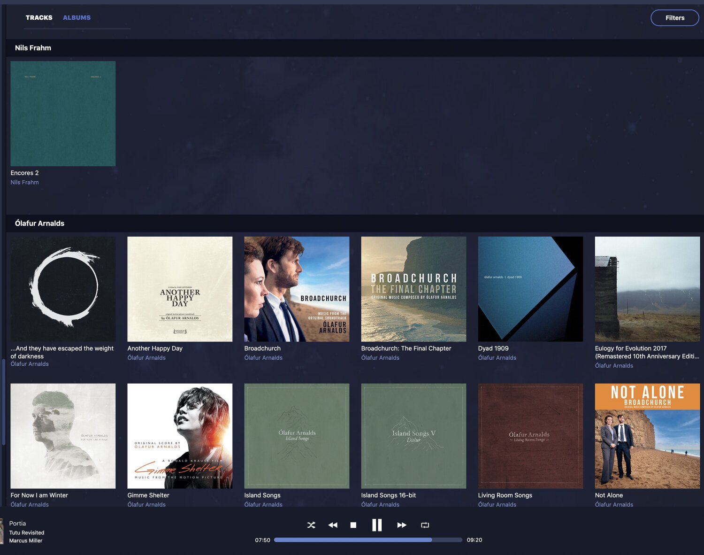Select the Albums tab
704x555 pixels.
tap(77, 17)
